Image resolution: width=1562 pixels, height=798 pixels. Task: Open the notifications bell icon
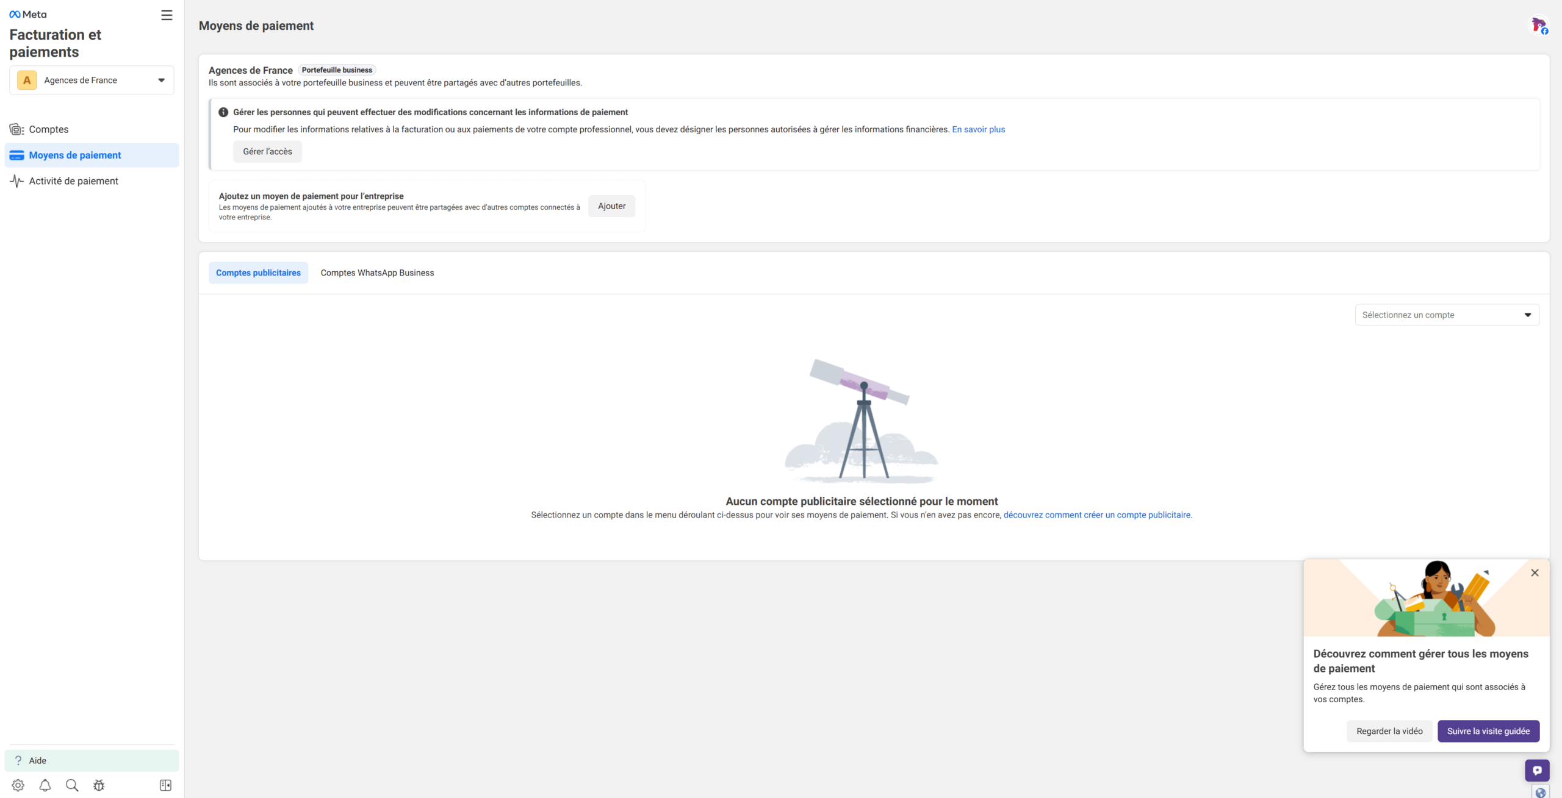click(x=45, y=785)
